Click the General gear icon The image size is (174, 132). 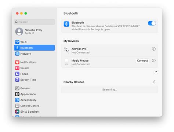click(17, 88)
